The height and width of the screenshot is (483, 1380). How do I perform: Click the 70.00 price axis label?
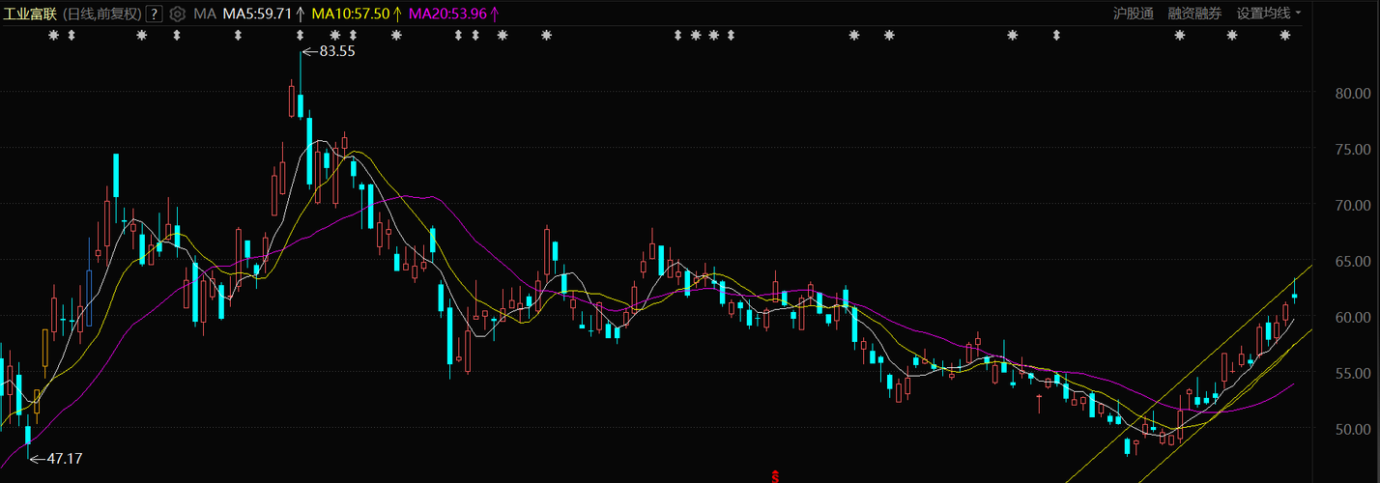[x=1352, y=206]
